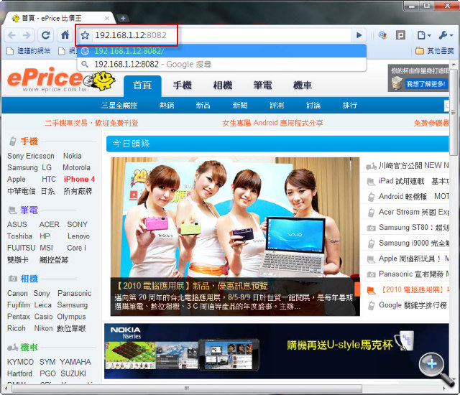Image resolution: width=460 pixels, height=395 pixels.
Task: Click the 我想了解更多 ad button
Action: 426,85
